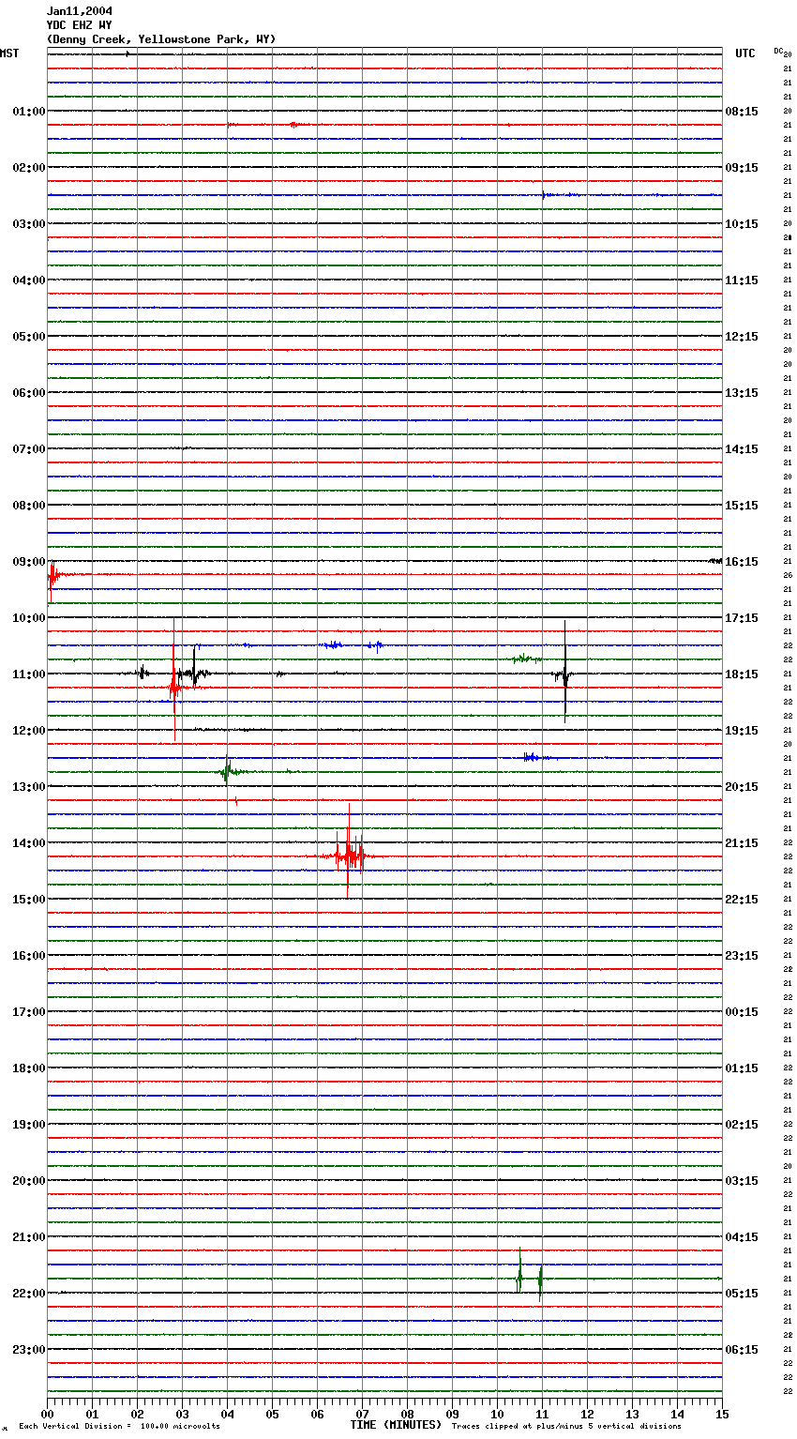The width and height of the screenshot is (797, 1439).
Task: Click the 10:00 MST time label
Action: pyautogui.click(x=29, y=618)
